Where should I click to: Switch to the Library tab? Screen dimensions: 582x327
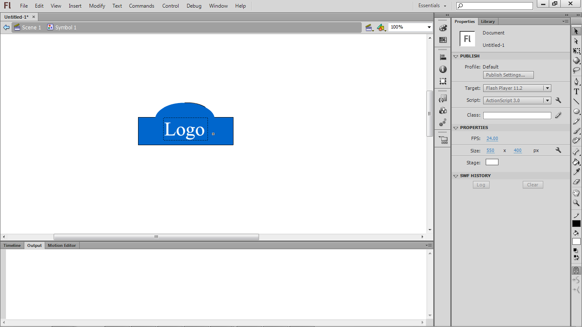488,22
